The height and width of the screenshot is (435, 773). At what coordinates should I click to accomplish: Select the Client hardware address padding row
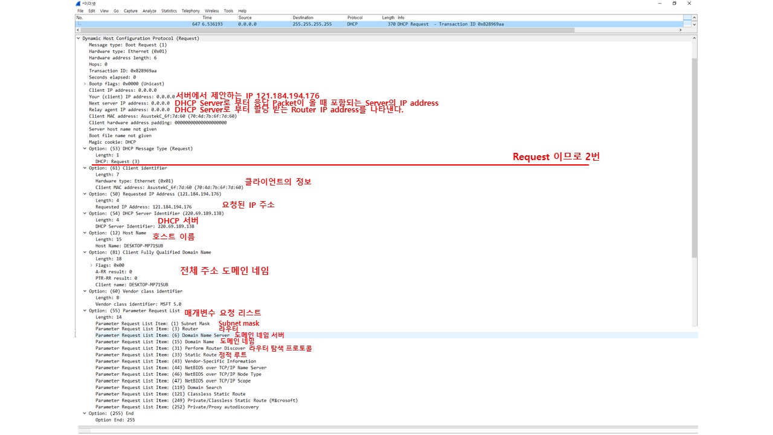(158, 123)
